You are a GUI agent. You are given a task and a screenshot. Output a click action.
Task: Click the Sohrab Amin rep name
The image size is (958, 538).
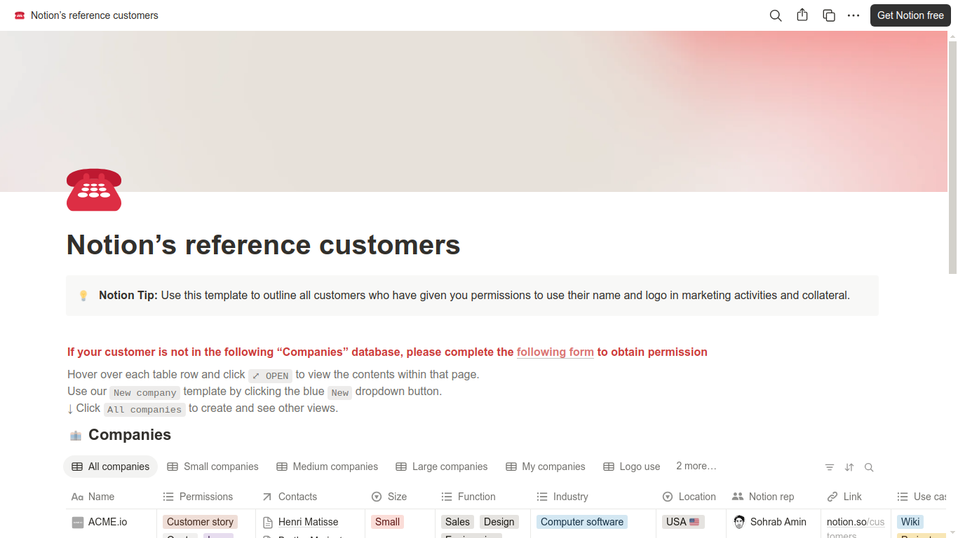(778, 522)
